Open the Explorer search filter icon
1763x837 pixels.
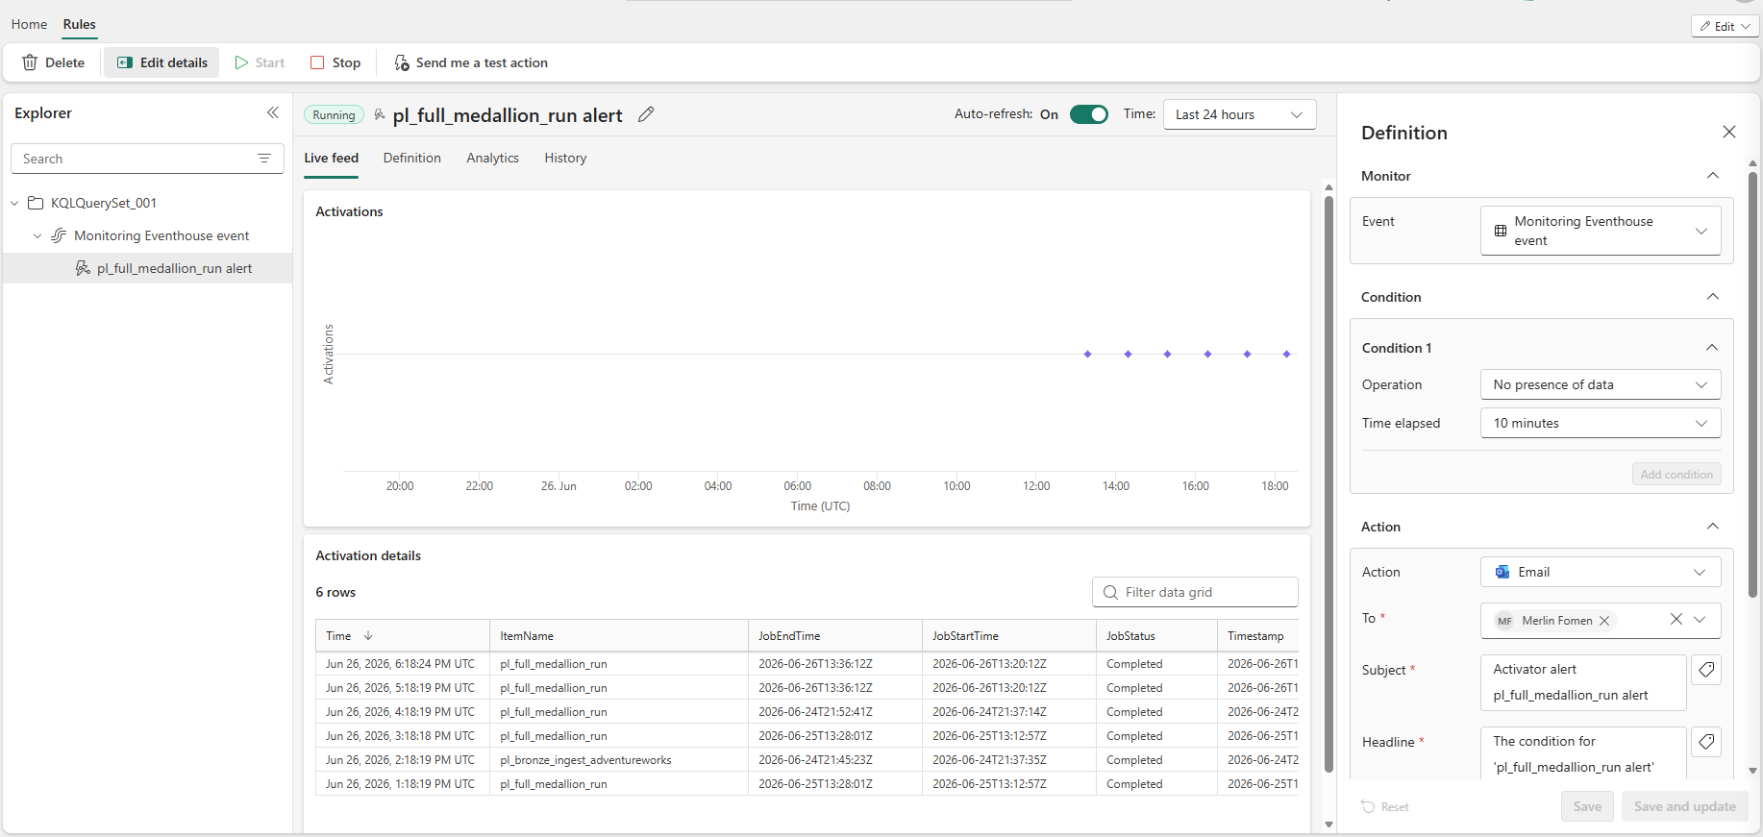[x=264, y=159]
